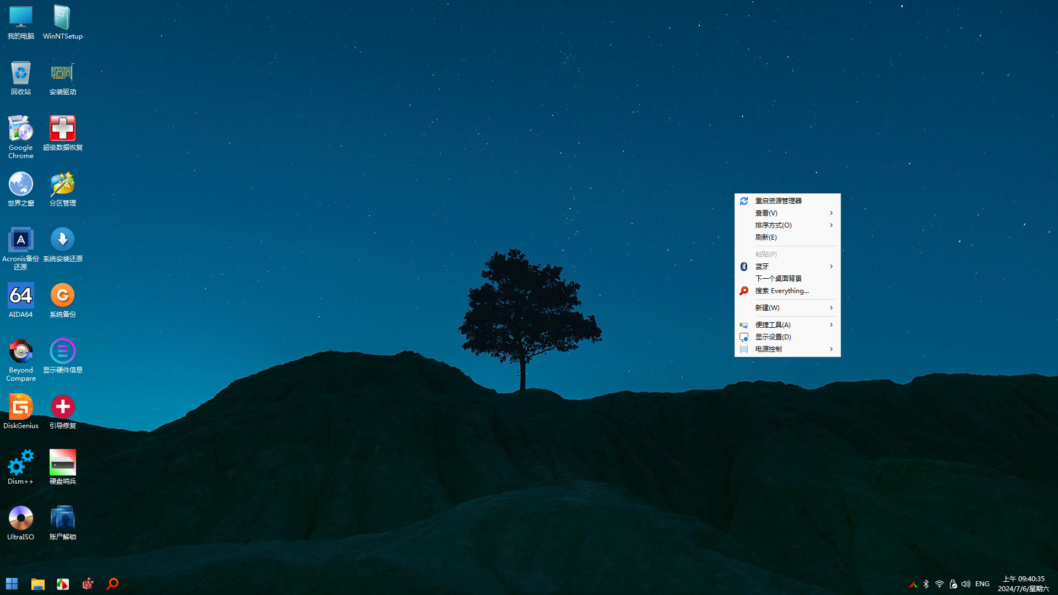Select 刷新(E) in the context menu
This screenshot has height=595, width=1058.
coord(766,237)
